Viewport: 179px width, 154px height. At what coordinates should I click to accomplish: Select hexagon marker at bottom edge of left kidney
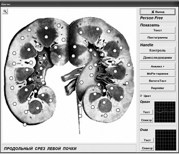[25, 124]
